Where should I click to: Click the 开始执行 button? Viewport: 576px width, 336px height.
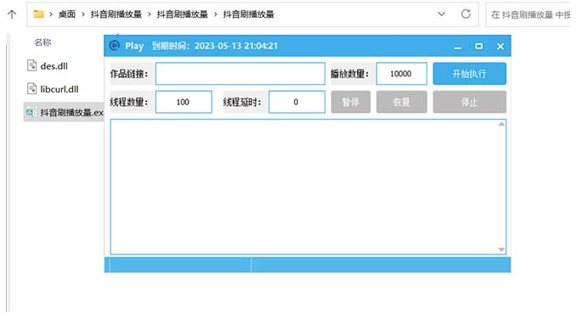pos(470,73)
